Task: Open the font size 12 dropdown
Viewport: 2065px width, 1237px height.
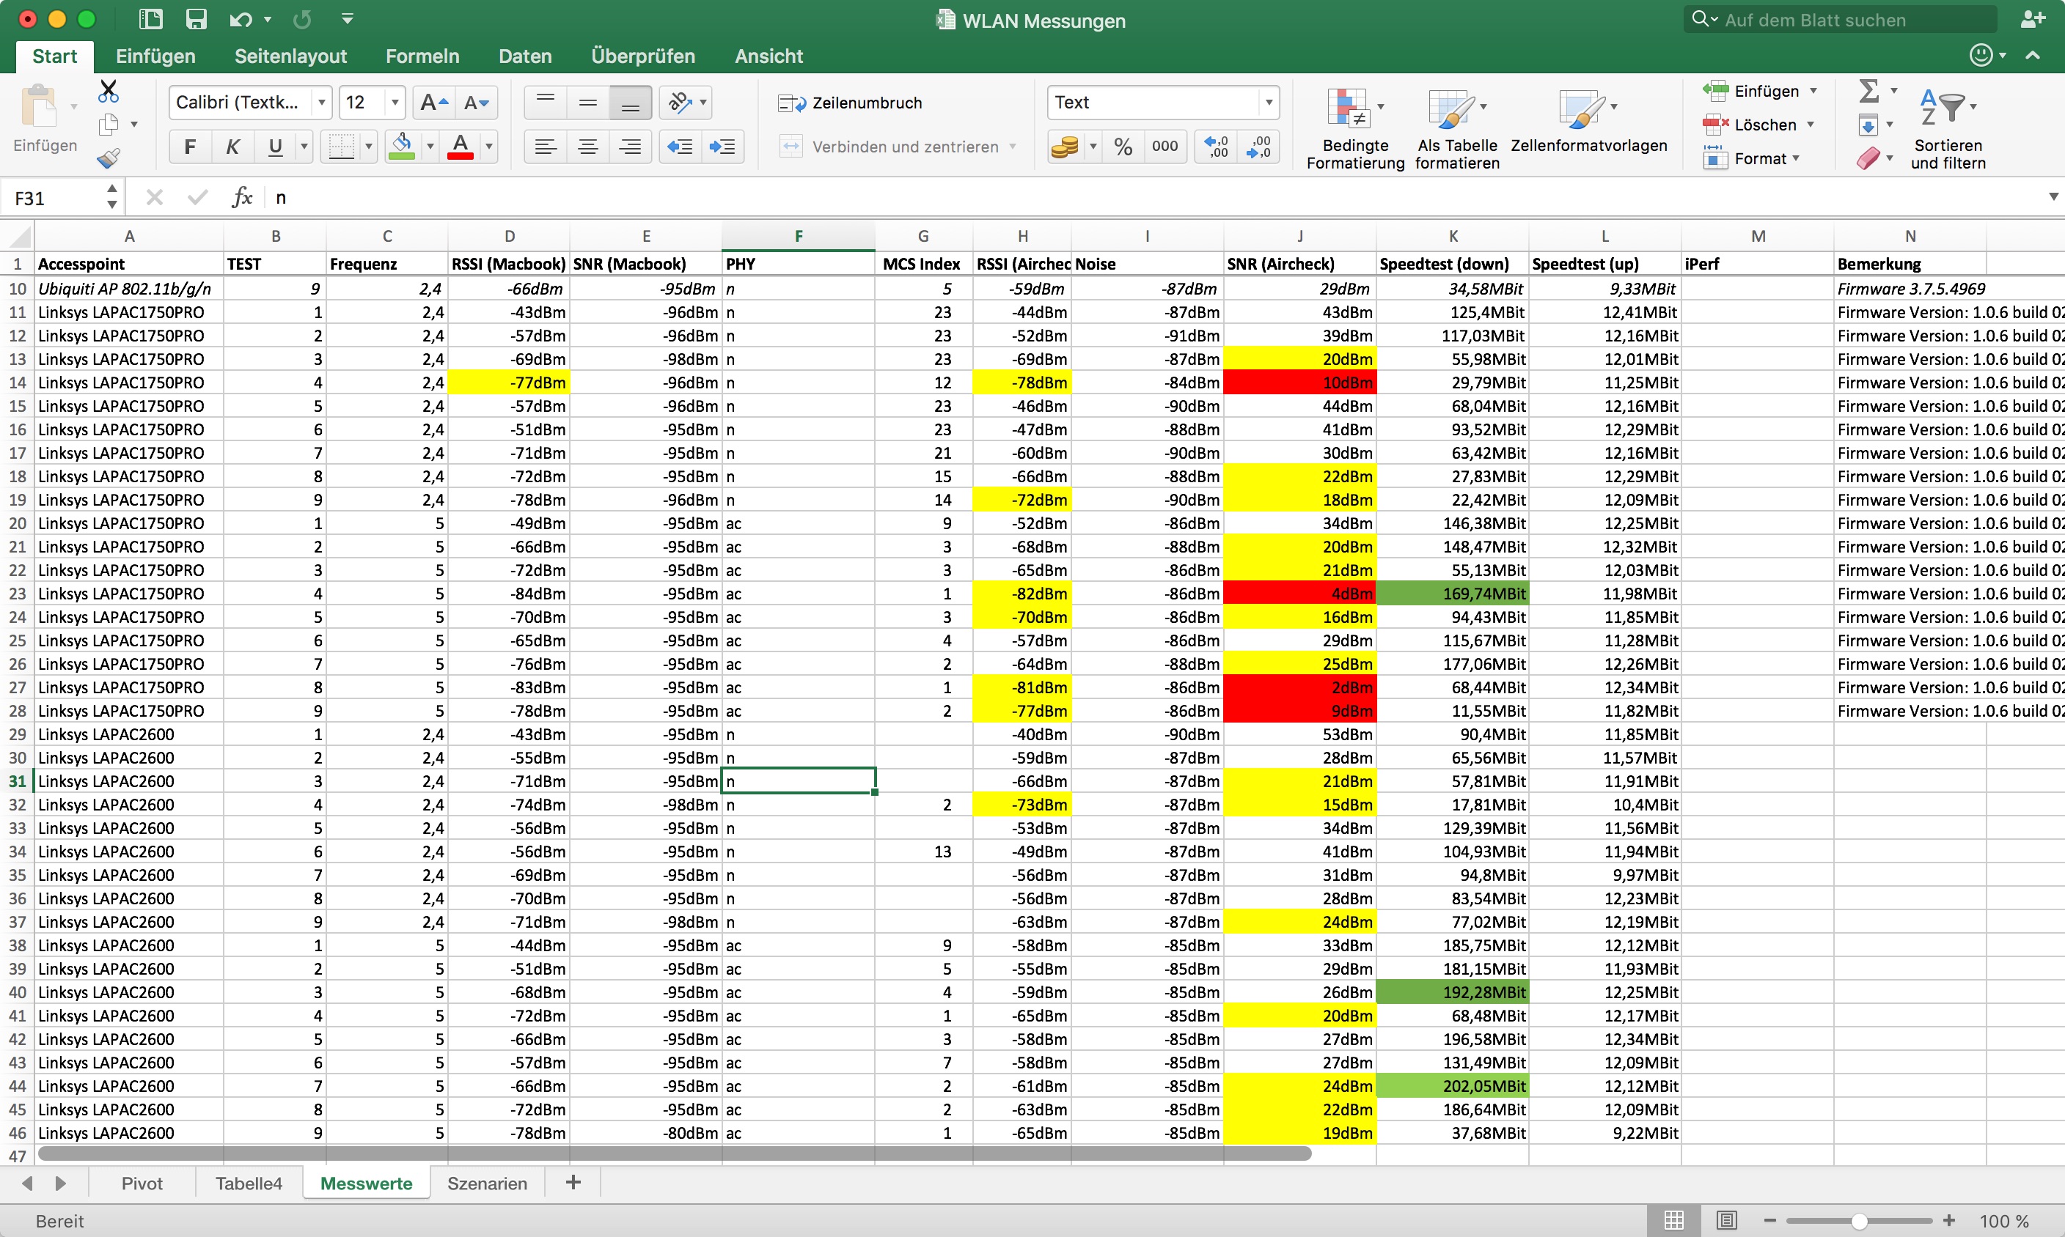Action: (395, 103)
